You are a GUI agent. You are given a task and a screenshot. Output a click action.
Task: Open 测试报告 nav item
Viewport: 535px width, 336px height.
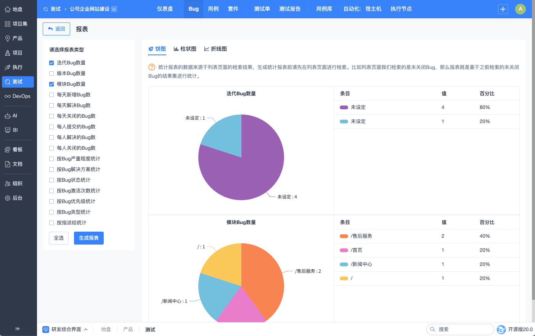click(x=290, y=9)
